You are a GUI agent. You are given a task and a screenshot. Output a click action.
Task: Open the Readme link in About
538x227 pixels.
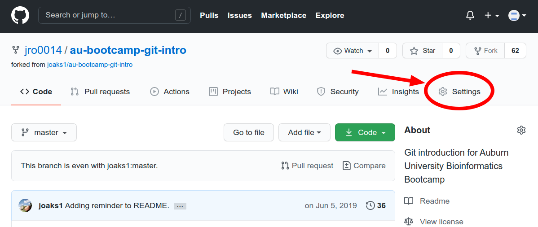427,201
